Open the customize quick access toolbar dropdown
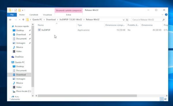The height and width of the screenshot is (106, 173). coord(22,10)
